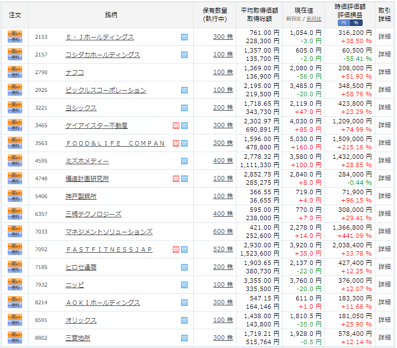The image size is (397, 348).
Task: Click the 1,111,330 円 acquisition total
Action: tap(260, 165)
